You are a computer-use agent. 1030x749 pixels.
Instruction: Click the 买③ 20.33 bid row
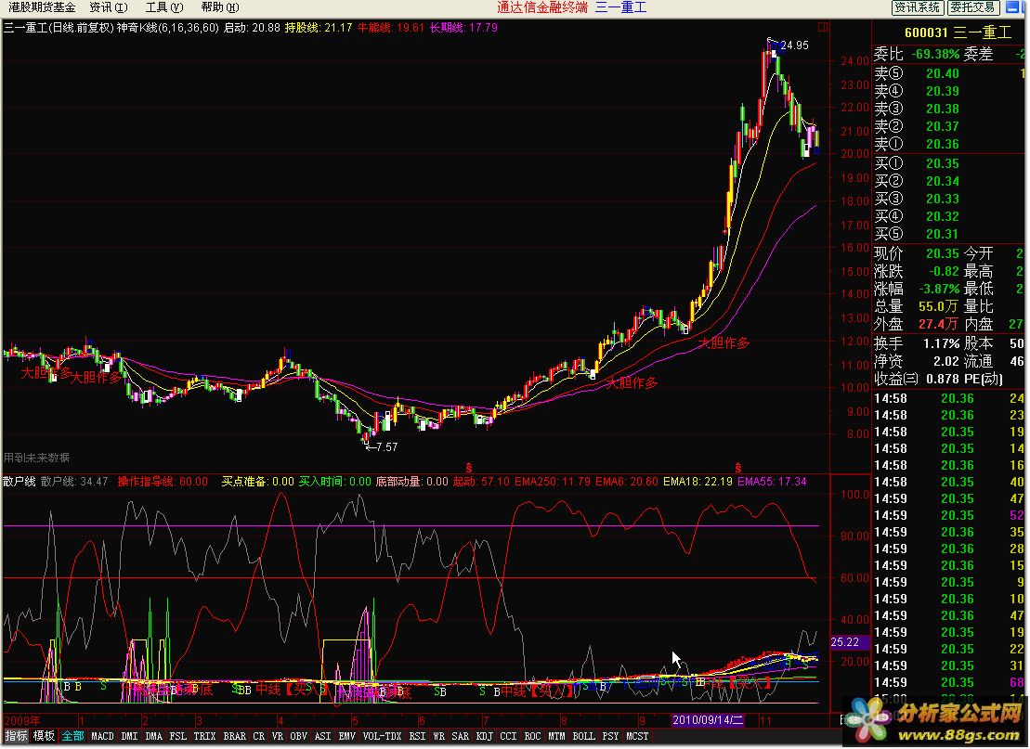pyautogui.click(x=917, y=199)
